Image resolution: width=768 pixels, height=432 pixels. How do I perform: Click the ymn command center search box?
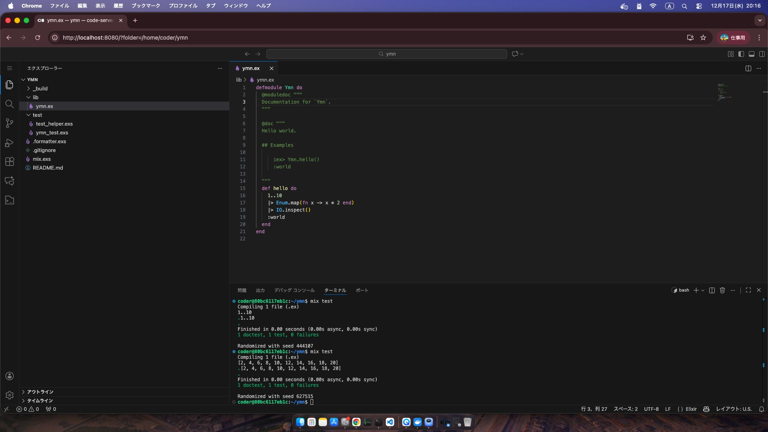[x=387, y=54]
